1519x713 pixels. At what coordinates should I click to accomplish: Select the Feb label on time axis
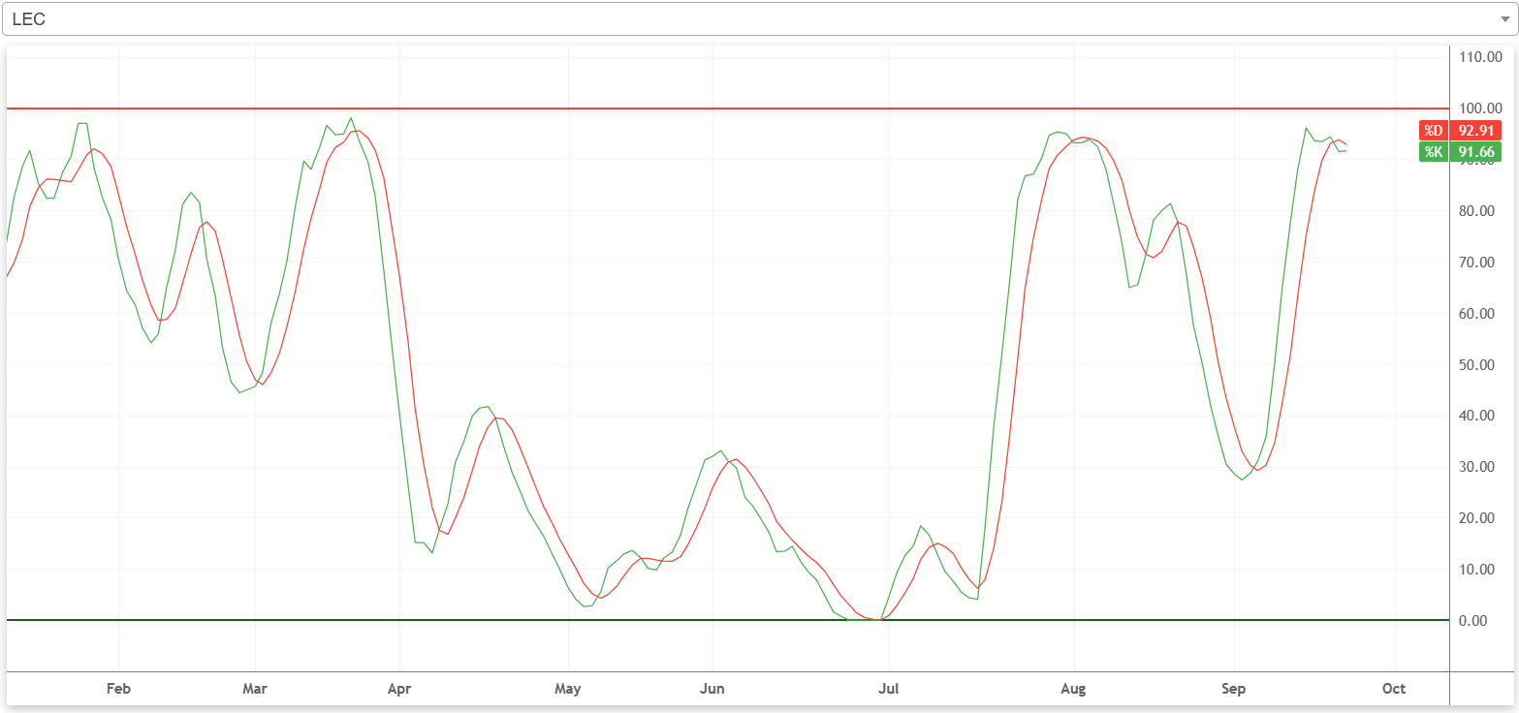click(x=118, y=689)
